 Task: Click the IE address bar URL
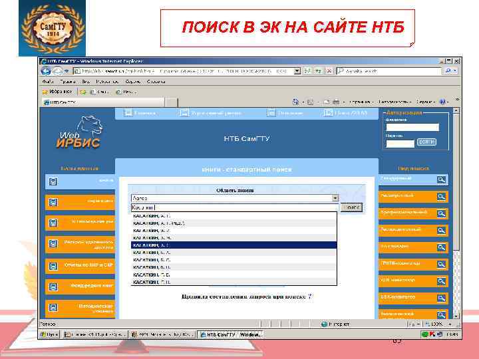click(x=184, y=71)
